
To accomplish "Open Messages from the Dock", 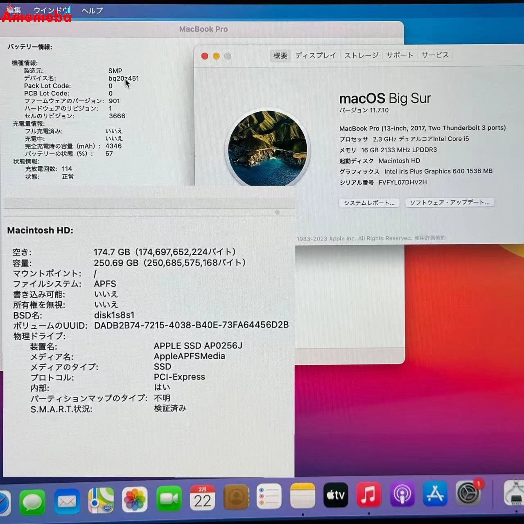I will (x=32, y=501).
